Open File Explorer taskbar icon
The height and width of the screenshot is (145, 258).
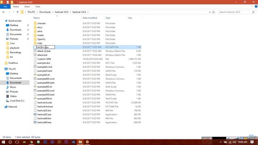(80, 142)
